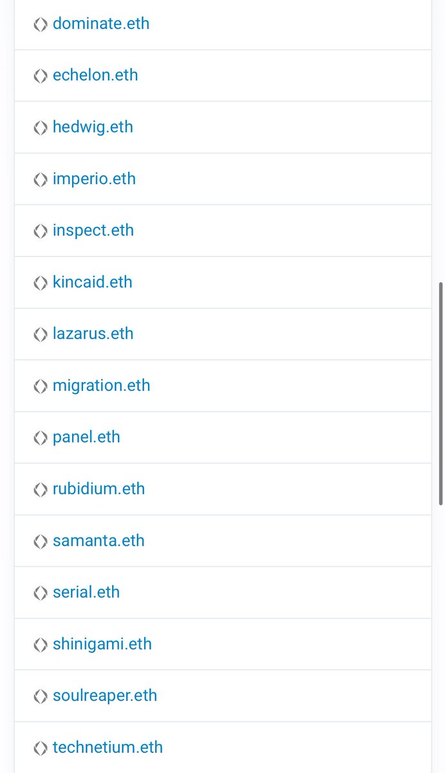Click the ENS icon next to technetium.eth
The width and height of the screenshot is (446, 773).
click(41, 748)
